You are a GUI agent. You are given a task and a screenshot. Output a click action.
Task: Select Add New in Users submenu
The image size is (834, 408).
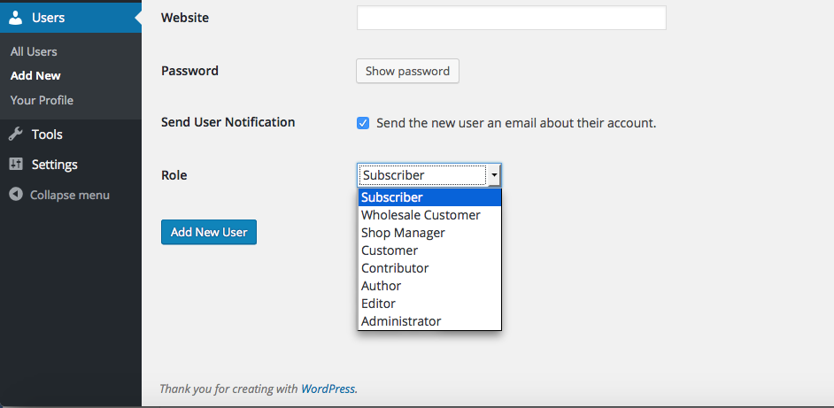click(35, 75)
